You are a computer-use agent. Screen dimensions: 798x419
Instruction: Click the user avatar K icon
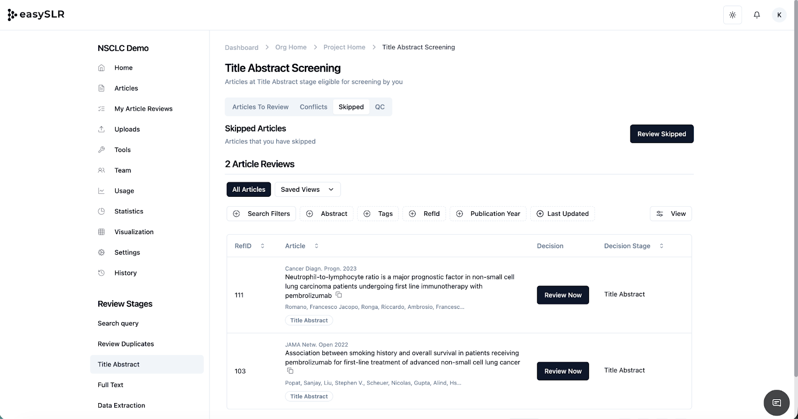[x=779, y=15]
